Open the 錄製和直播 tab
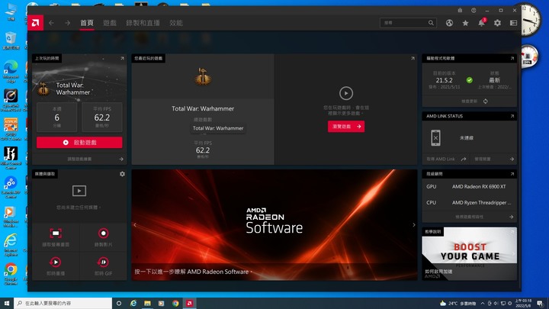The image size is (549, 309). [x=143, y=23]
